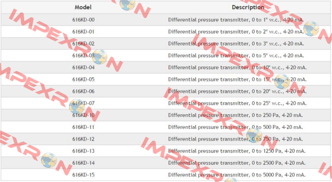The height and width of the screenshot is (182, 332).
Task: Click the 0 to 5" w.c. description
Action: point(236,56)
